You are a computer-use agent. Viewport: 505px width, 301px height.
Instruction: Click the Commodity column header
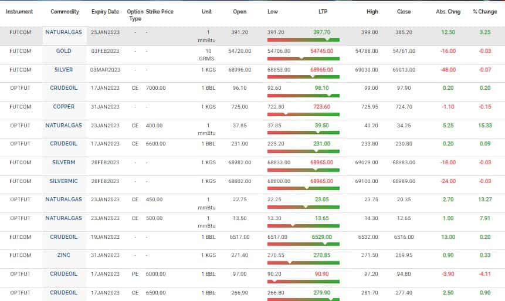tap(65, 12)
